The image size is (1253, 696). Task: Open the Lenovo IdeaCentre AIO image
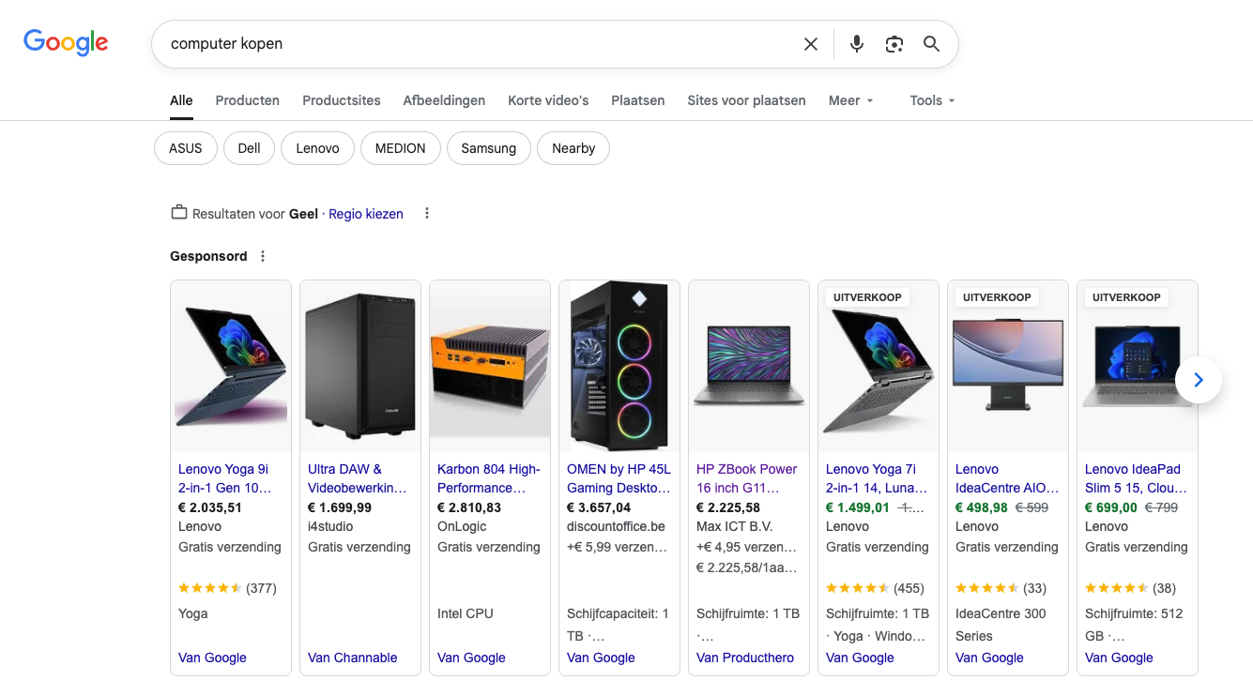(x=1008, y=366)
